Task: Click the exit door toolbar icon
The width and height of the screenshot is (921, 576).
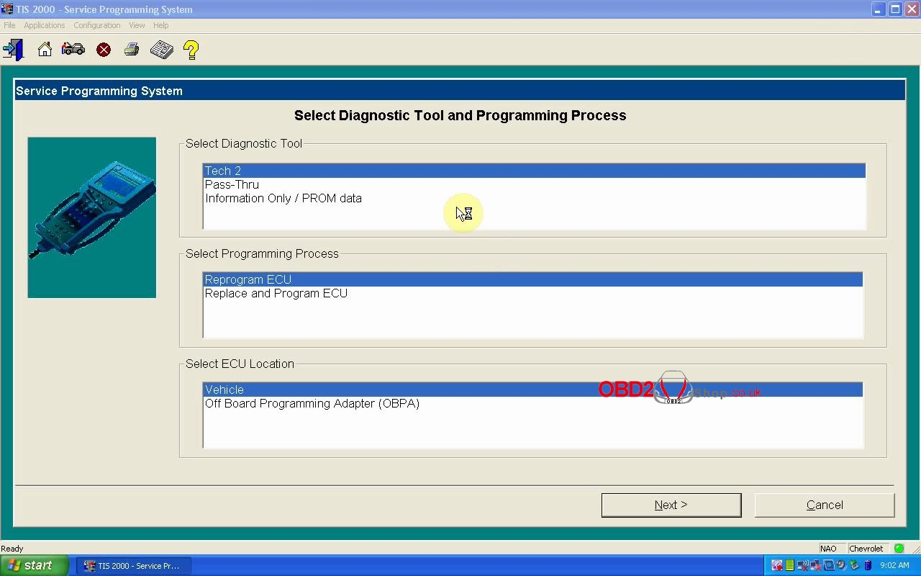Action: [x=13, y=50]
